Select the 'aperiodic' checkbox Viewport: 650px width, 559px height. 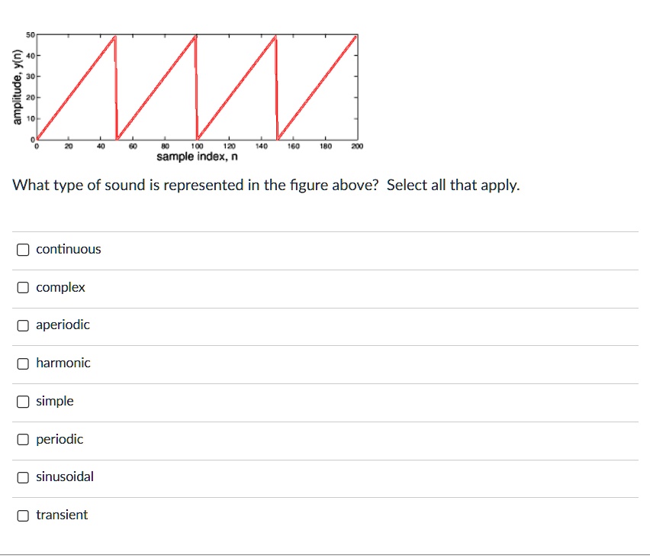click(23, 325)
